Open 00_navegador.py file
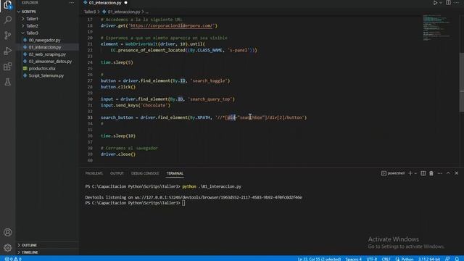Screen dimensions: 464x261 44,40
